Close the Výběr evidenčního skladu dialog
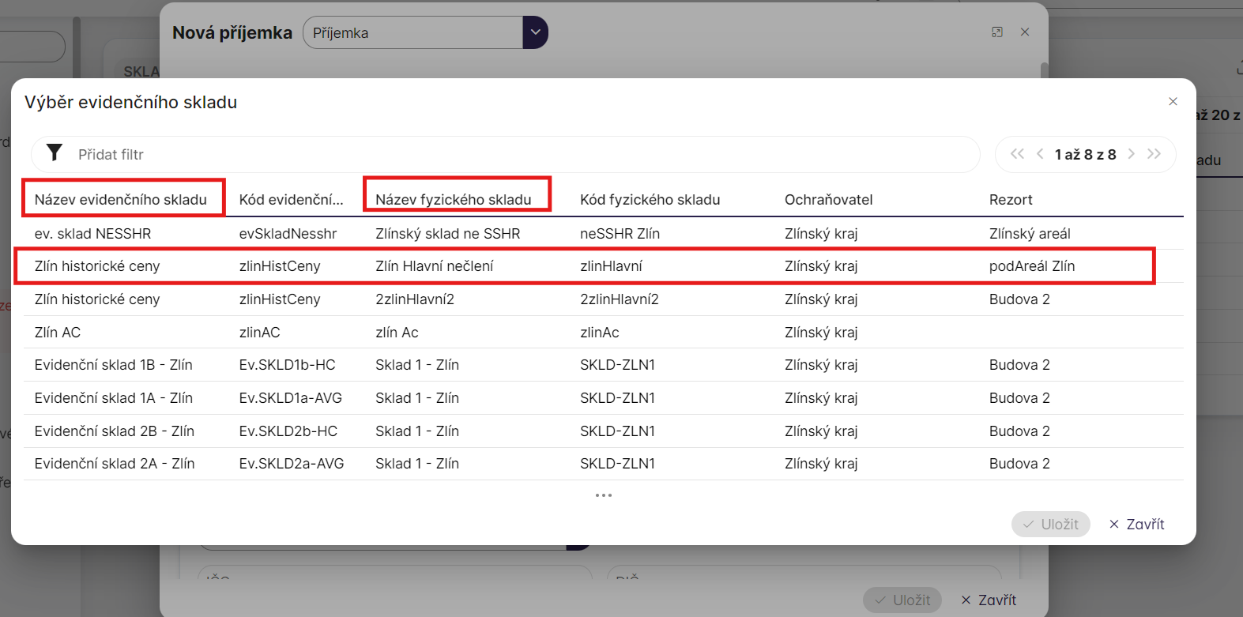The width and height of the screenshot is (1243, 617). coord(1173,102)
